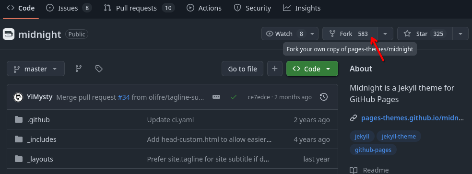Open the _layouts folder
The height and width of the screenshot is (174, 472).
coord(40,159)
